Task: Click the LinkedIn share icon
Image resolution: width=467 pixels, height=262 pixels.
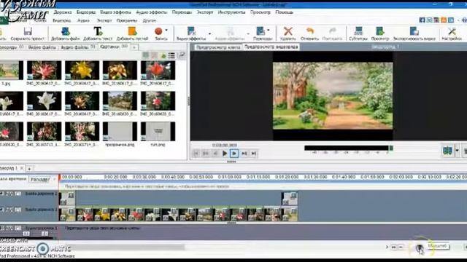Action: [451, 20]
